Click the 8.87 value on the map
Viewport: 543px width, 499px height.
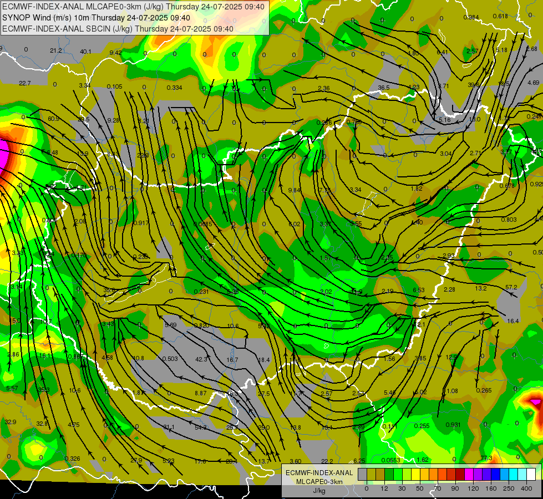tap(201, 393)
